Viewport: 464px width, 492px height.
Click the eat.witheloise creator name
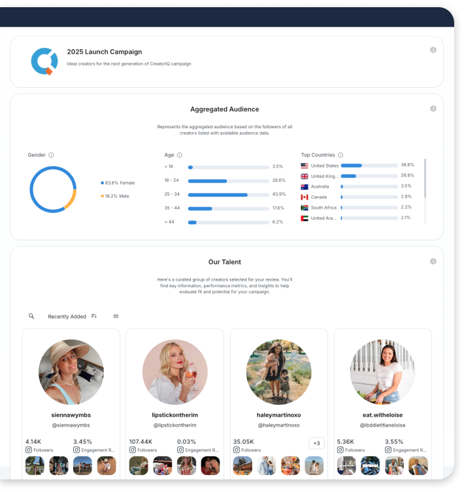382,415
